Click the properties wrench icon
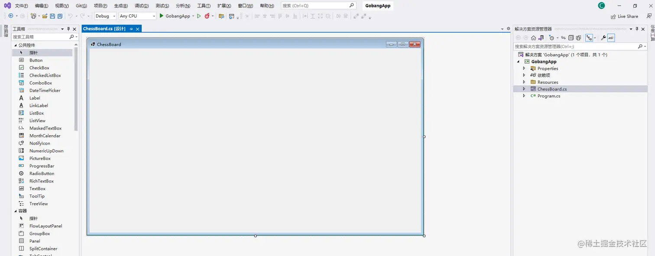Viewport: 655px width, 256px height. 603,38
